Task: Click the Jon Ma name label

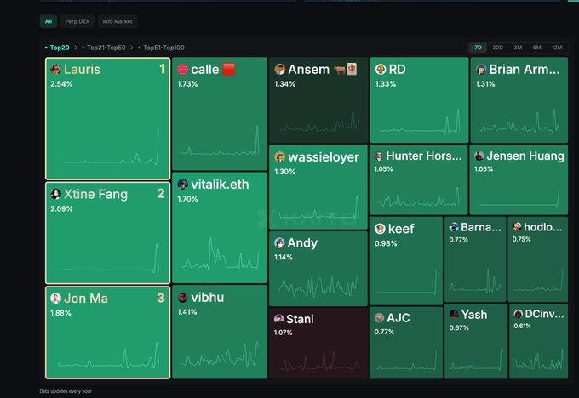Action: [86, 298]
